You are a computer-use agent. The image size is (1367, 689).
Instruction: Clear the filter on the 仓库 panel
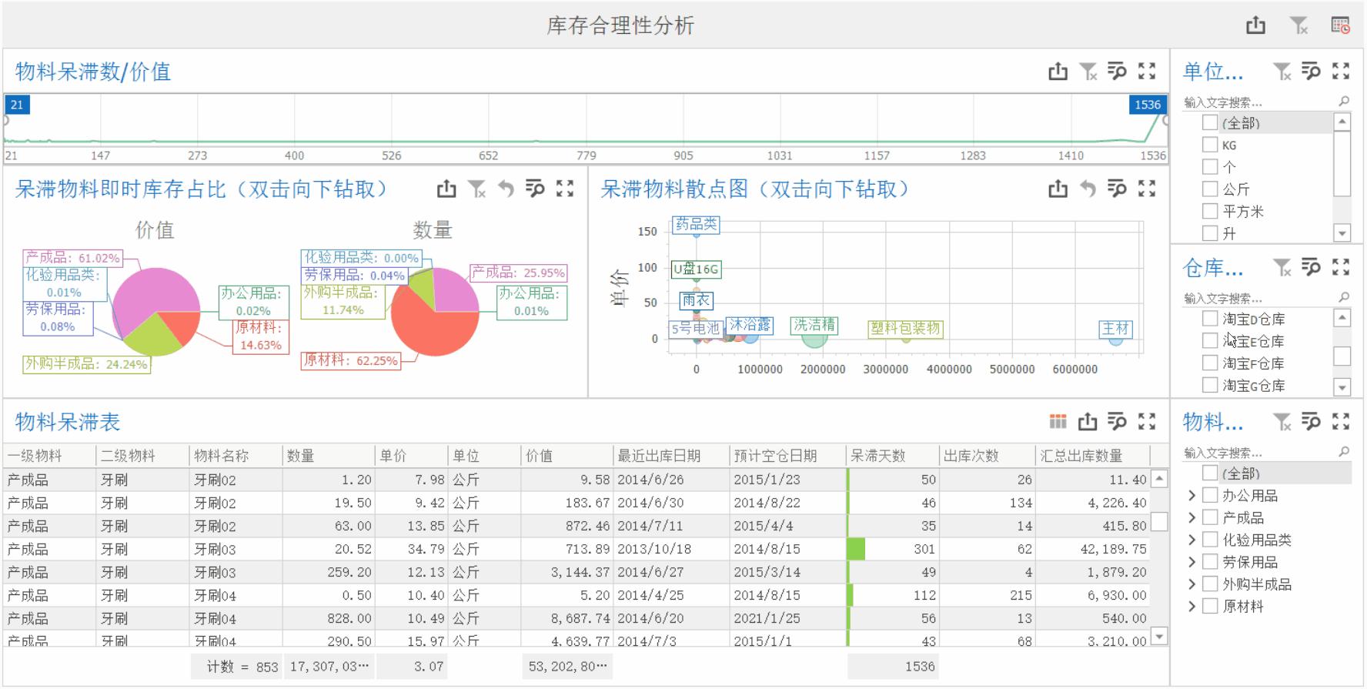point(1282,267)
